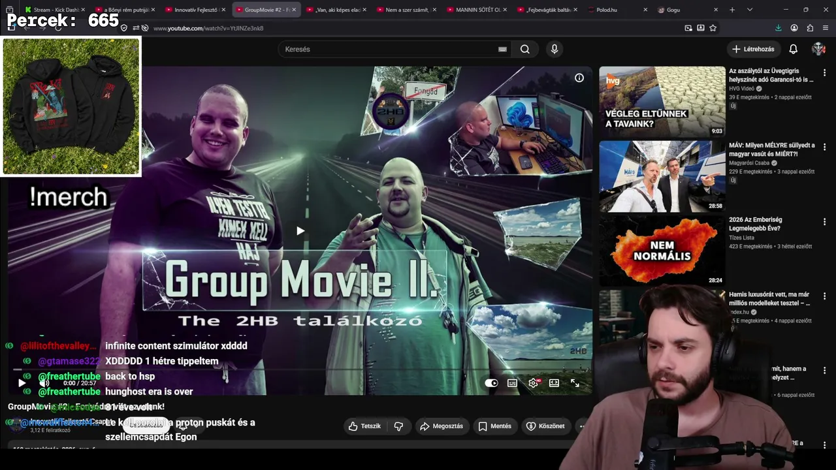Click the video info card icon
Image resolution: width=836 pixels, height=470 pixels.
pos(579,78)
